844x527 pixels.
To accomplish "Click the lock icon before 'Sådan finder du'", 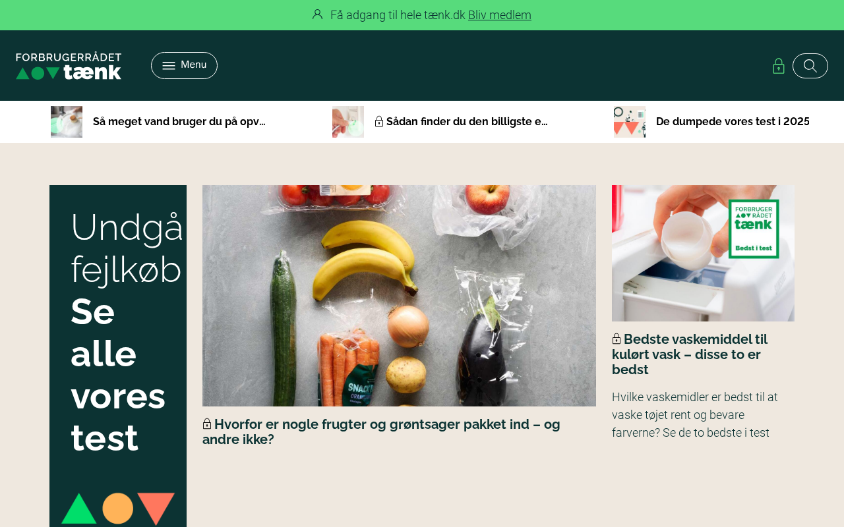I will pyautogui.click(x=379, y=121).
